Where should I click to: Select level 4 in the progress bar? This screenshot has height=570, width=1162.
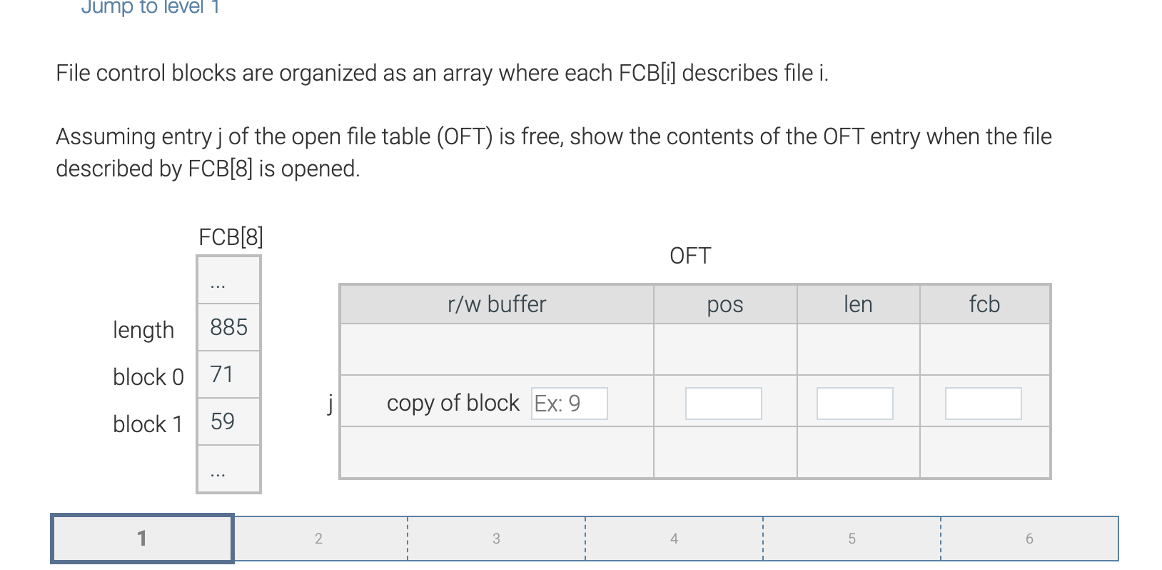(674, 538)
